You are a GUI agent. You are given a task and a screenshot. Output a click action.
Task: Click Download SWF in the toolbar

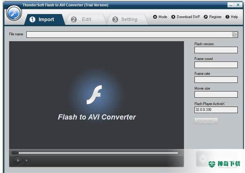coord(185,17)
